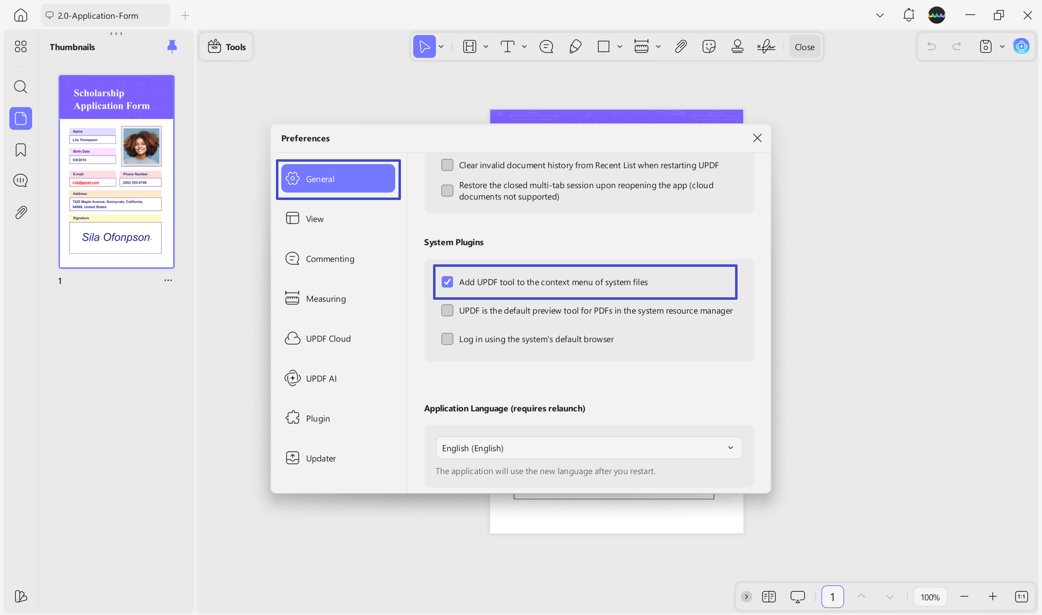Select the Pencil drawing tool
The image size is (1042, 615).
575,46
